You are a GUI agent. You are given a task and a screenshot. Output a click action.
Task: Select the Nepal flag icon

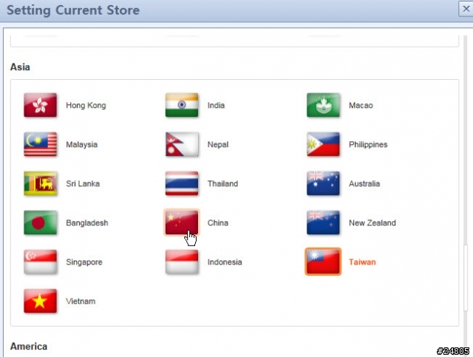[x=182, y=144]
